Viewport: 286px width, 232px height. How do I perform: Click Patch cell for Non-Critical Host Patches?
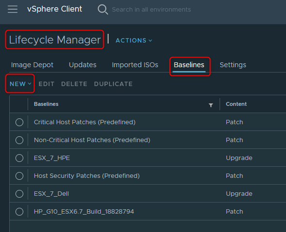[x=235, y=140]
